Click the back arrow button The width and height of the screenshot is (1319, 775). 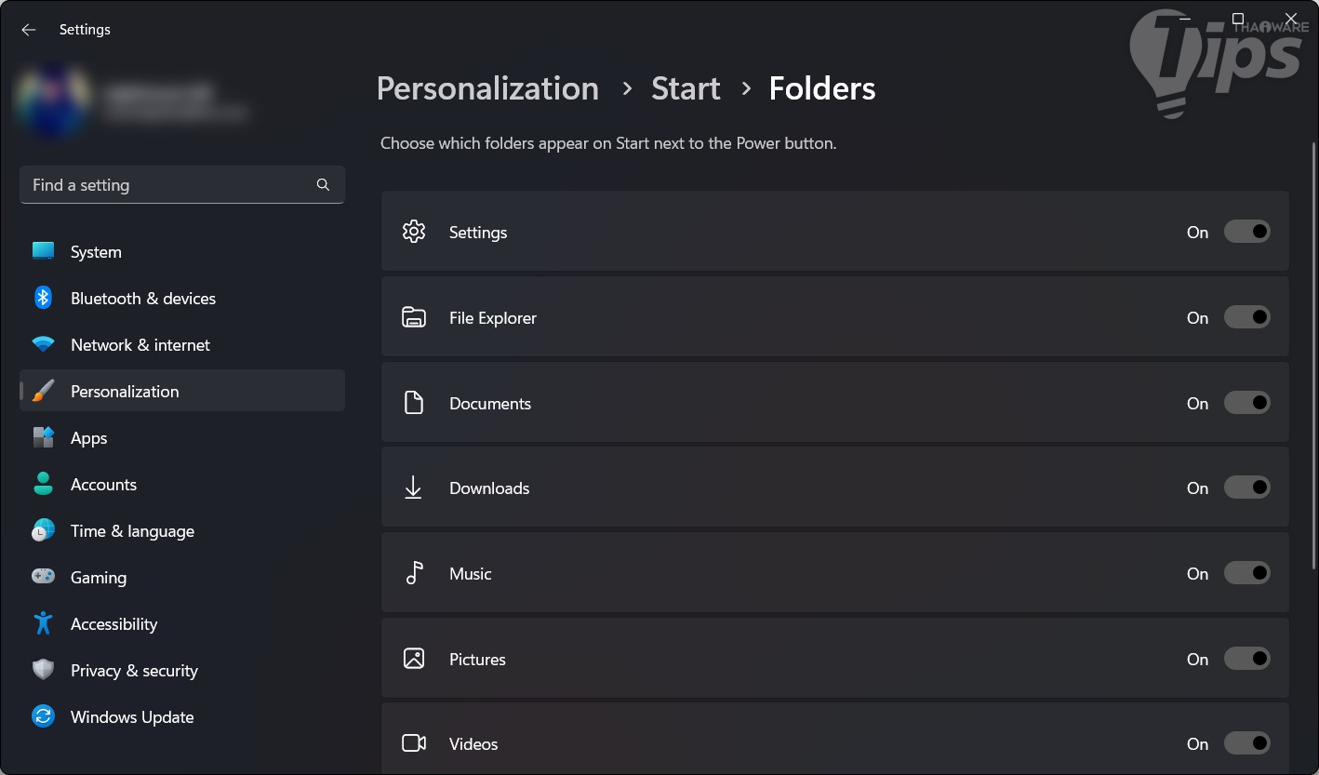(29, 30)
